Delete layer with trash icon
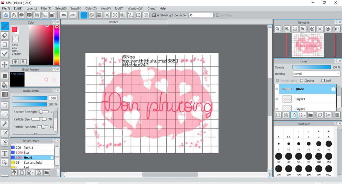Viewport: 342px width, 184px height. point(337,115)
